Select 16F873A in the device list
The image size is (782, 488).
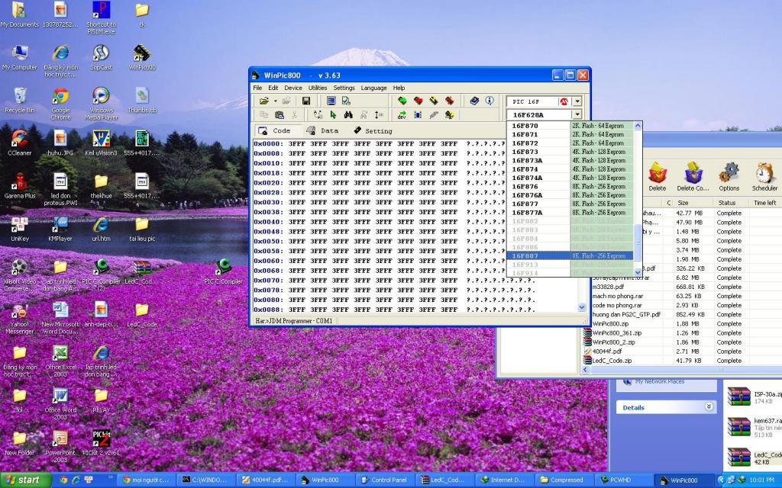(570, 160)
